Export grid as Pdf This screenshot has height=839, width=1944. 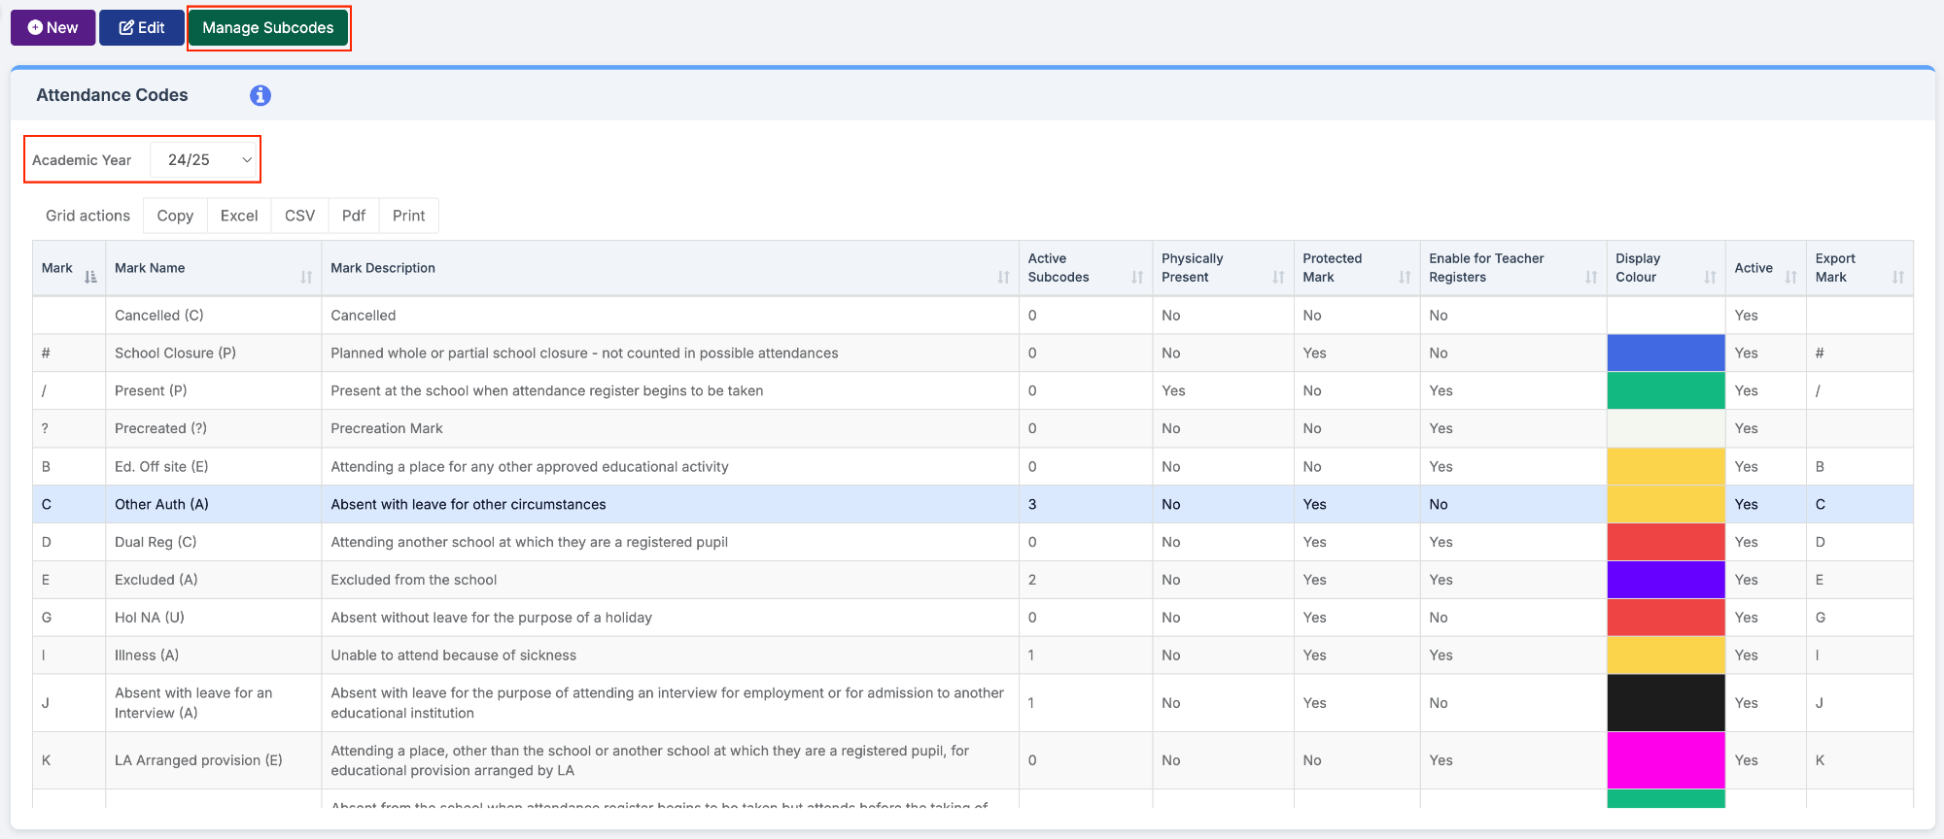(x=354, y=216)
